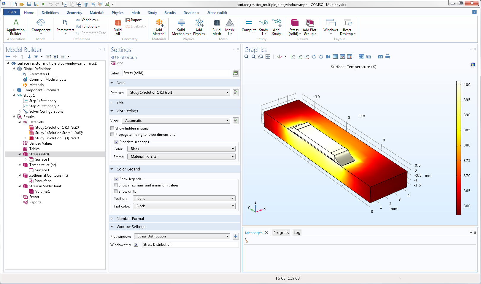
Task: Click the Window title text field
Action: click(190, 245)
